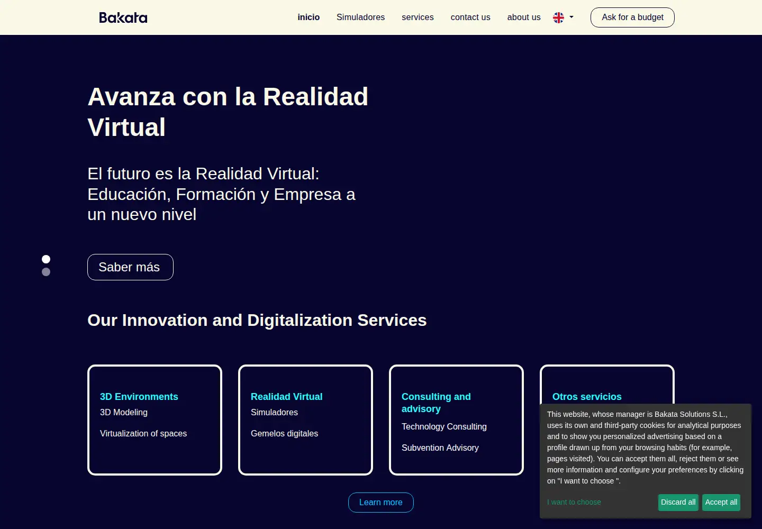762x529 pixels.
Task: Switch to the second slide indicator dot
Action: click(x=46, y=272)
